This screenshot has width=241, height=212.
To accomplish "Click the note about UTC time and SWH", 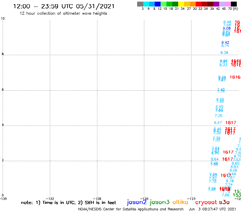I will tap(68, 203).
